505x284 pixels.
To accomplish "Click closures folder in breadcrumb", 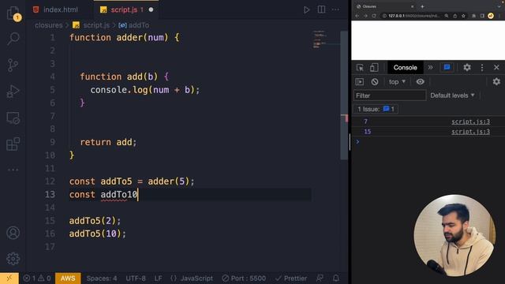I will click(x=49, y=25).
